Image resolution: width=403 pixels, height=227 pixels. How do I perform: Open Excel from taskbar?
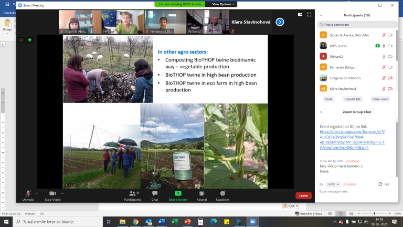175,222
